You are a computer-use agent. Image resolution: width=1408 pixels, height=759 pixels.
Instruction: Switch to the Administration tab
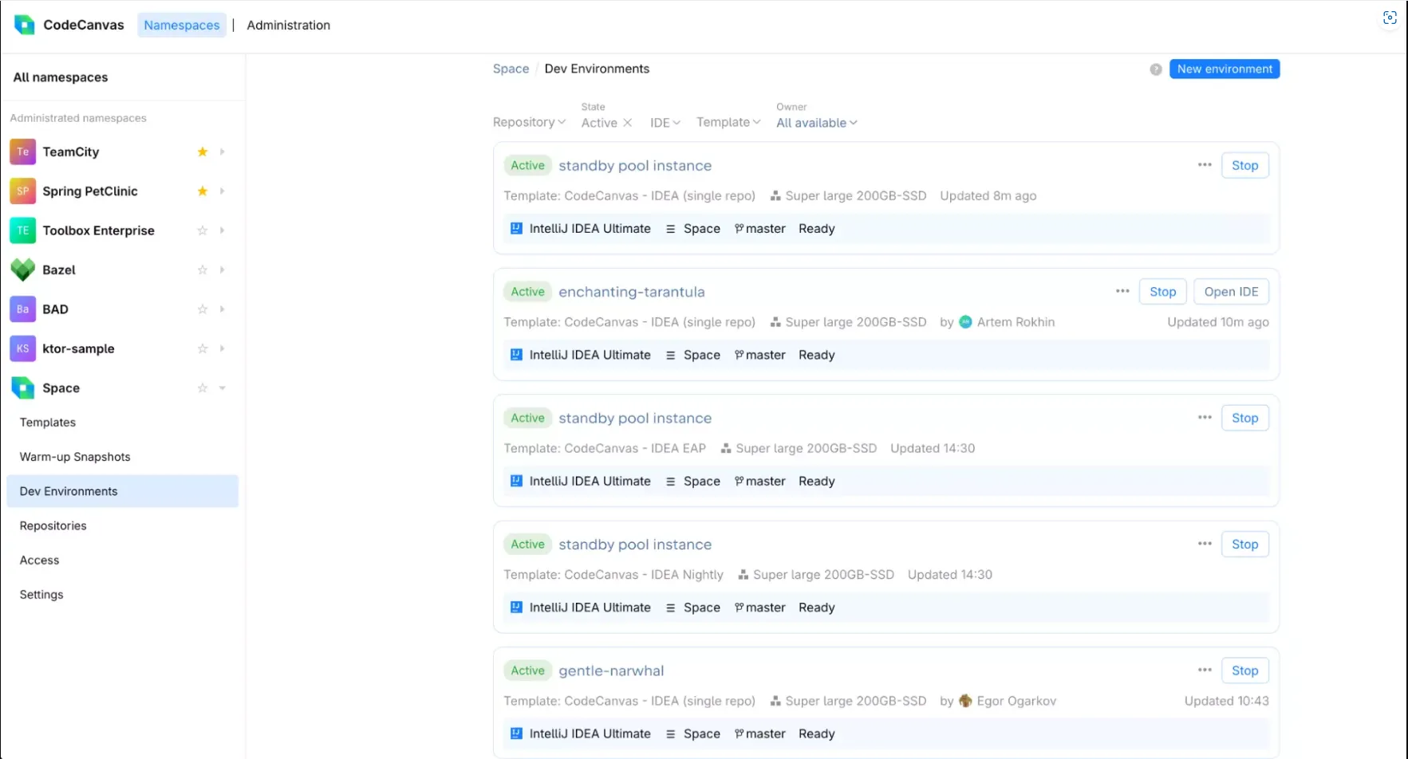coord(288,25)
